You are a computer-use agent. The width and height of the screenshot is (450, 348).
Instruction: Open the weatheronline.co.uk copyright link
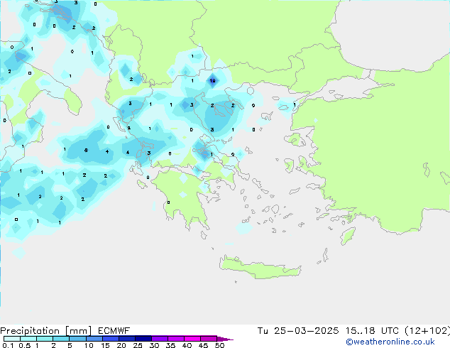(x=390, y=342)
